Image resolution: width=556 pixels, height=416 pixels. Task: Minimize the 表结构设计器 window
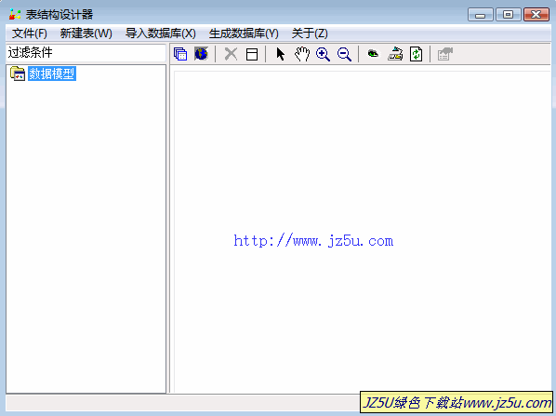(480, 15)
